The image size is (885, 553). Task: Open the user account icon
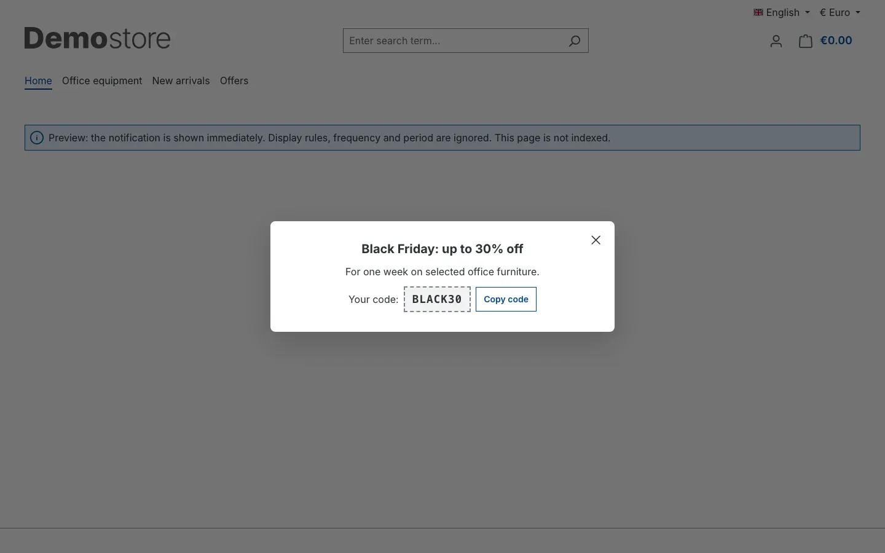pyautogui.click(x=776, y=41)
